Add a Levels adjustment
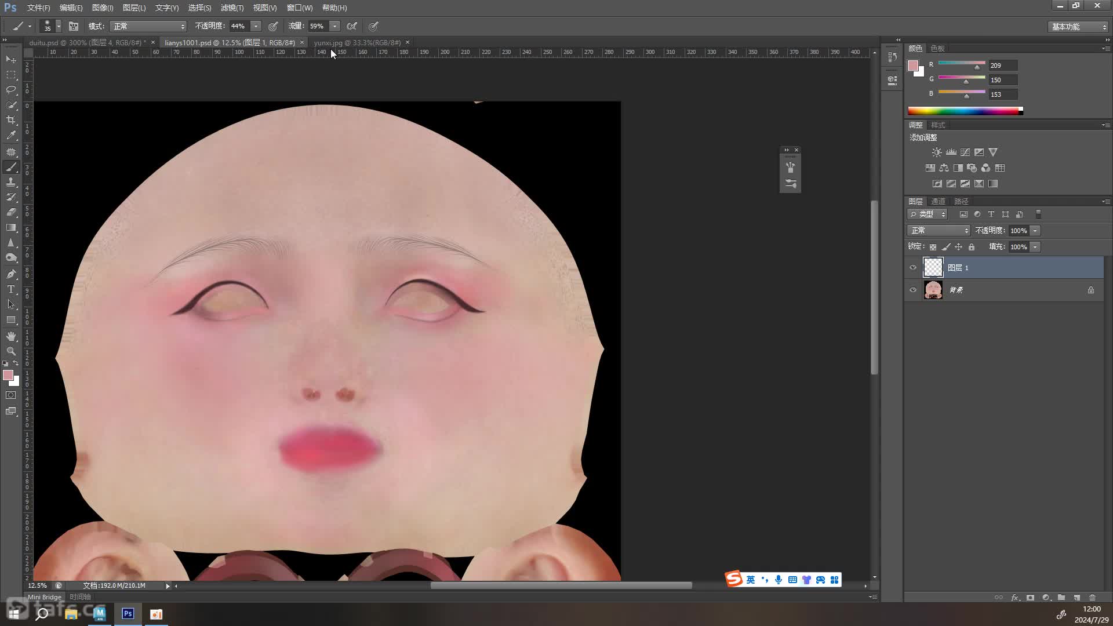The height and width of the screenshot is (626, 1113). (x=951, y=152)
